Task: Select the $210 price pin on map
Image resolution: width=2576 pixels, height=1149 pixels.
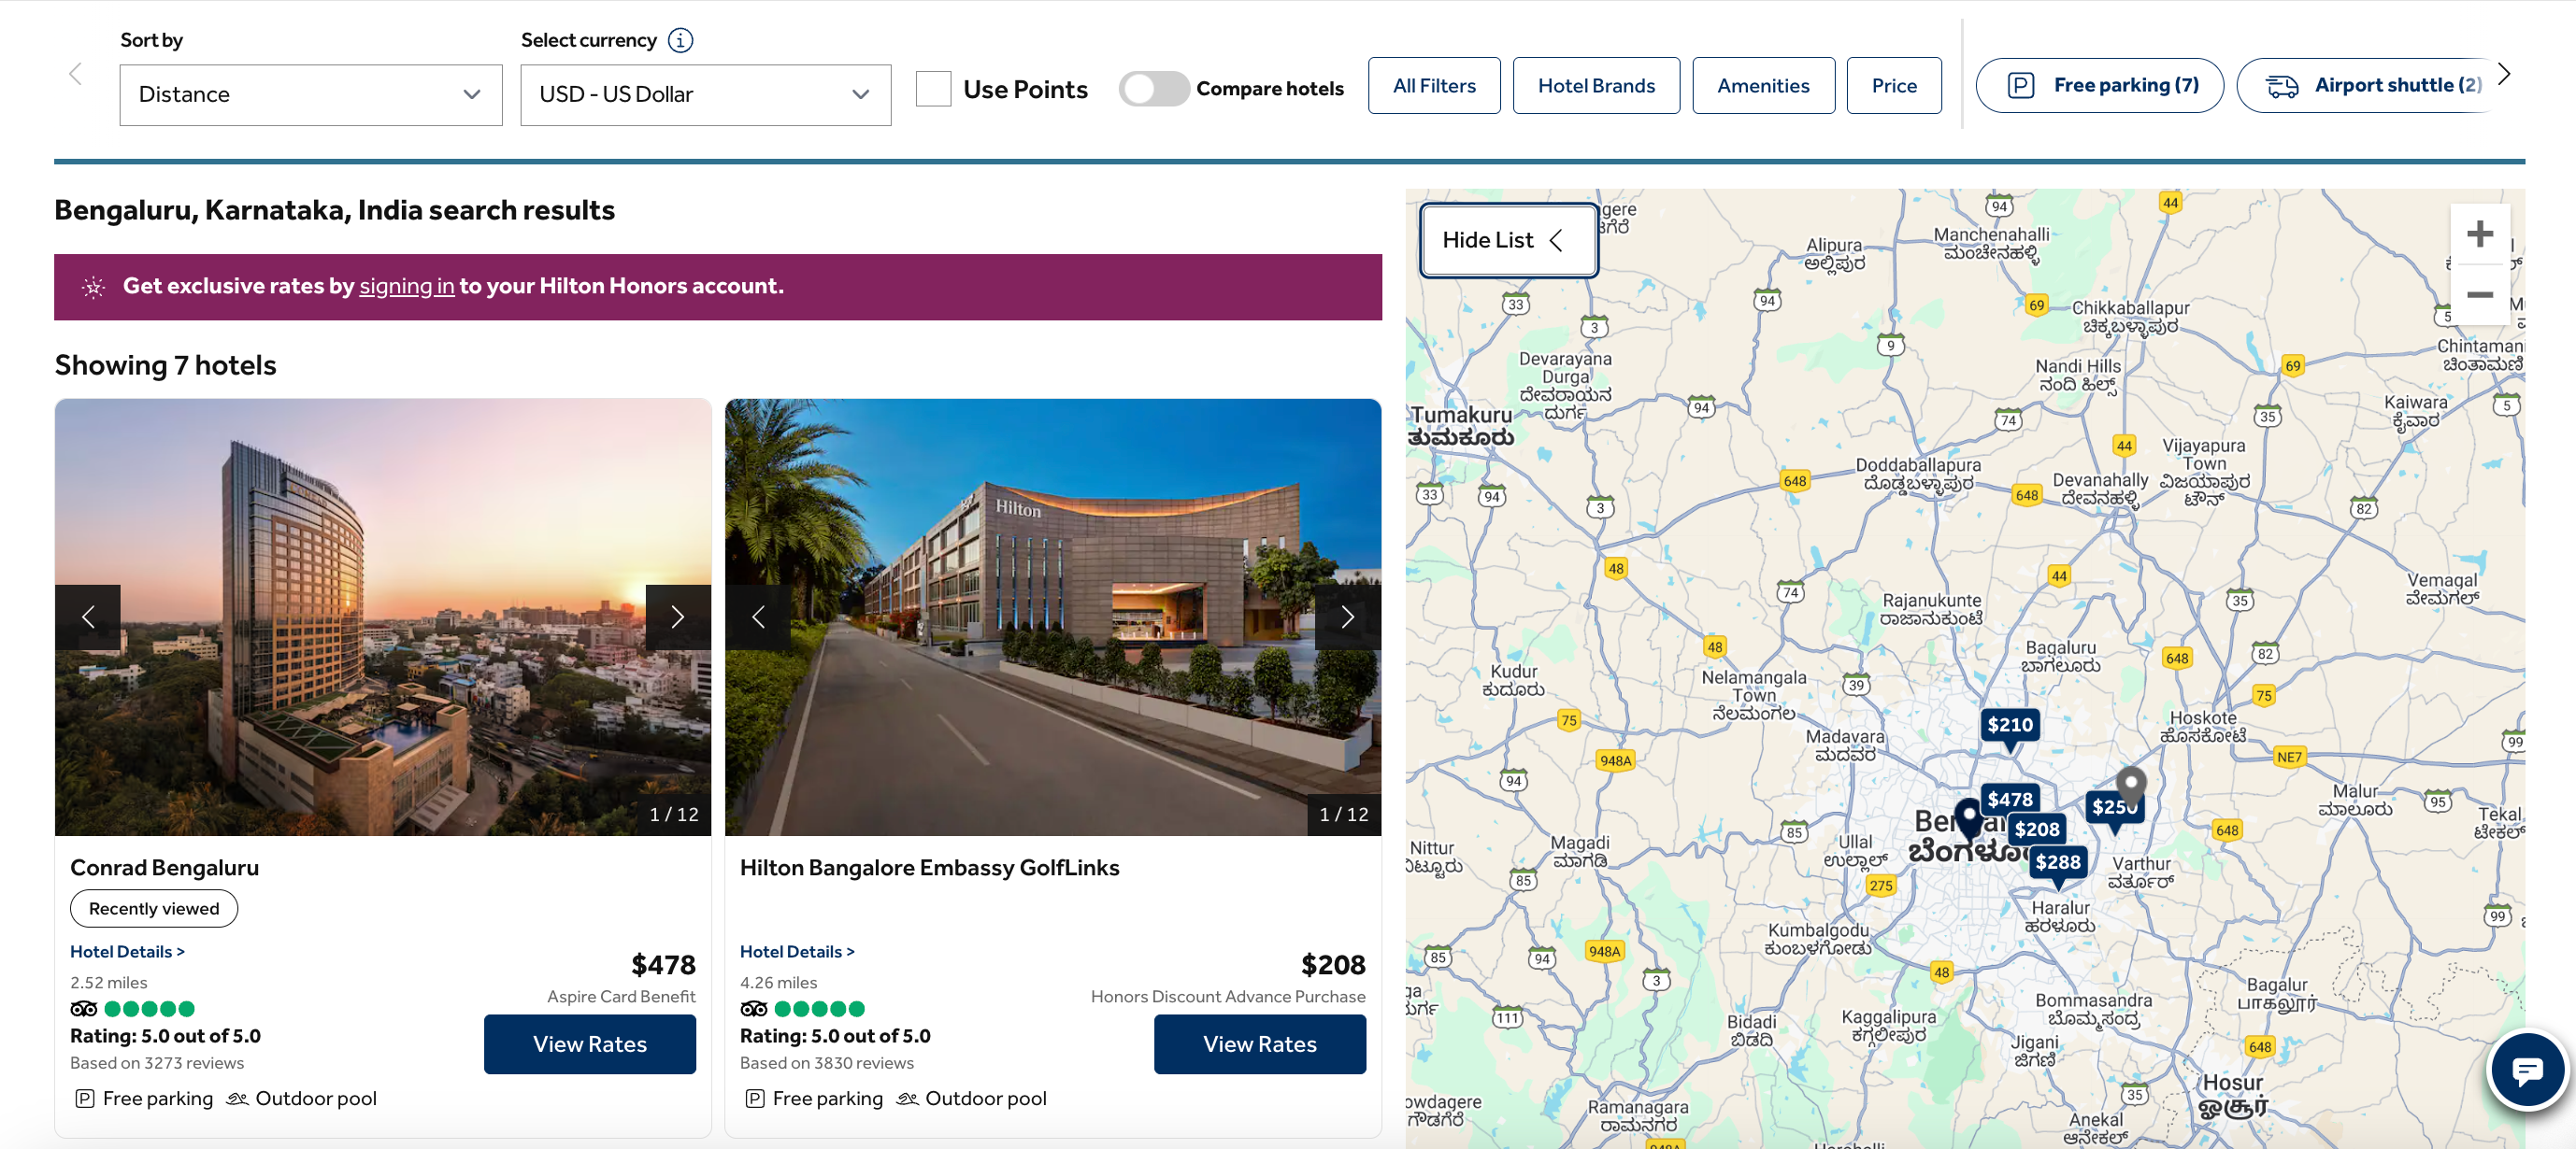Action: tap(2010, 726)
